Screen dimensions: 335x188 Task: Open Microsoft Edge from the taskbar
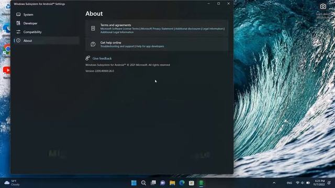(x=182, y=183)
